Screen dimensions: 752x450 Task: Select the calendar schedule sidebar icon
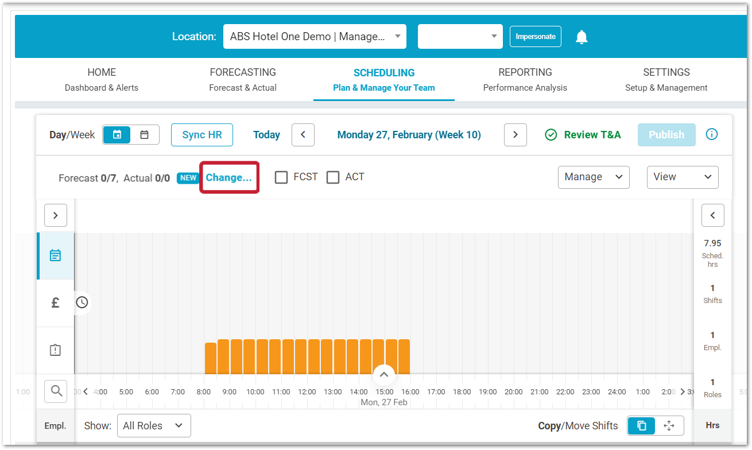[55, 255]
